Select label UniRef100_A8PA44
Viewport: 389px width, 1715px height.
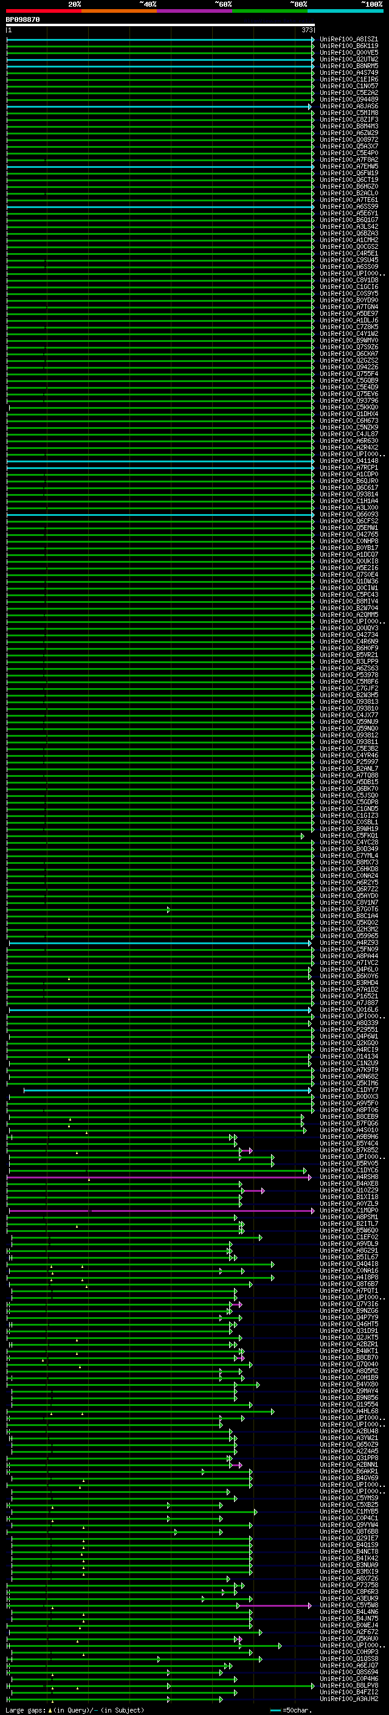click(x=349, y=956)
